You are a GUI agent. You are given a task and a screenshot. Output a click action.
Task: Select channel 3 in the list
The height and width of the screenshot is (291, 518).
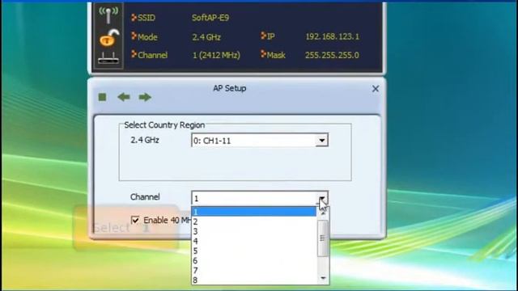(253, 231)
